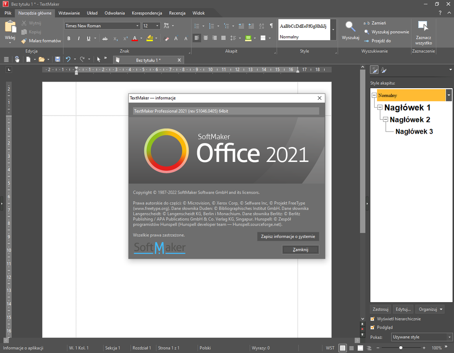The width and height of the screenshot is (454, 353).
Task: Click the zoom in plus button
Action: (424, 348)
